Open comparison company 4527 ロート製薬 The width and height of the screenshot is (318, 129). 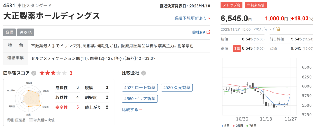point(140,88)
